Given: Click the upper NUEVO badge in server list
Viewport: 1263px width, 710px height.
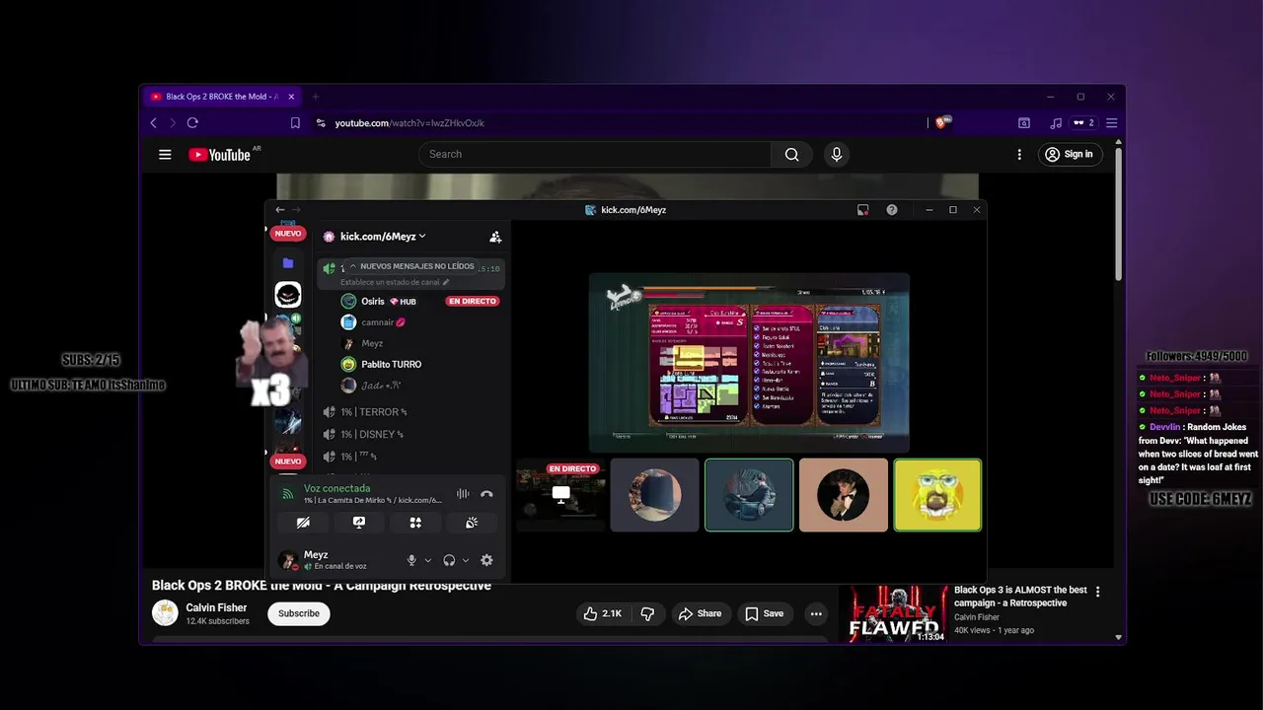Looking at the screenshot, I should click(x=288, y=234).
